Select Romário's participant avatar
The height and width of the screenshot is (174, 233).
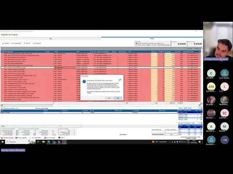pyautogui.click(x=211, y=140)
